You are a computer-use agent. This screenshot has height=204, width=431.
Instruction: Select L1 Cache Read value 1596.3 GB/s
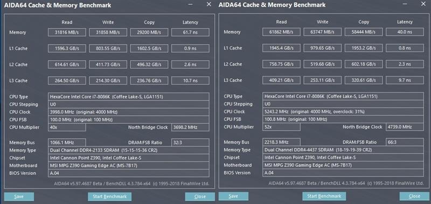coord(67,48)
